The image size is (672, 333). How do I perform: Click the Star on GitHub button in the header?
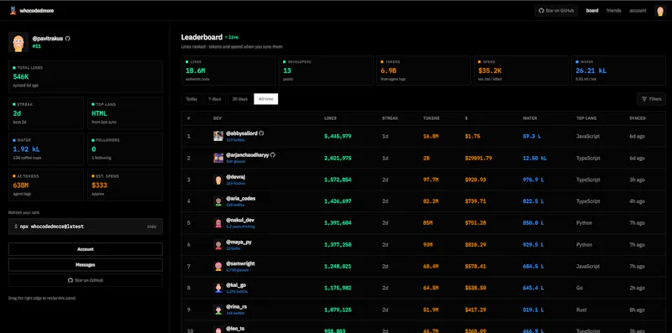[x=556, y=11]
